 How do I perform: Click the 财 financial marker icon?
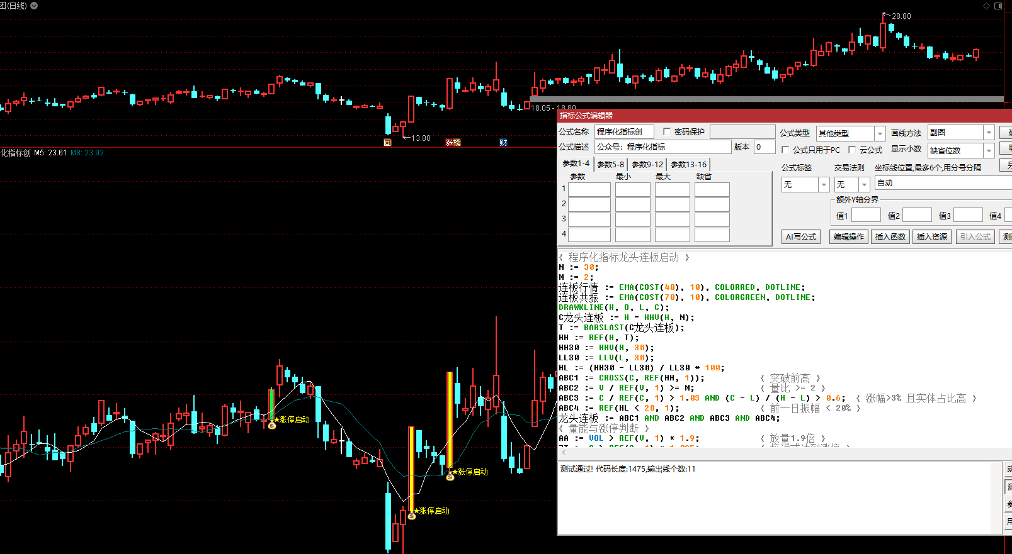[x=503, y=143]
